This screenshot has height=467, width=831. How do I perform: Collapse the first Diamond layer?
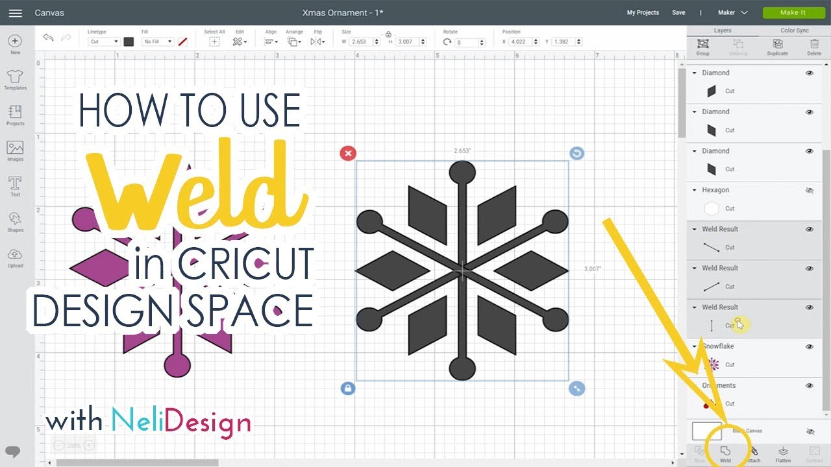pyautogui.click(x=695, y=73)
